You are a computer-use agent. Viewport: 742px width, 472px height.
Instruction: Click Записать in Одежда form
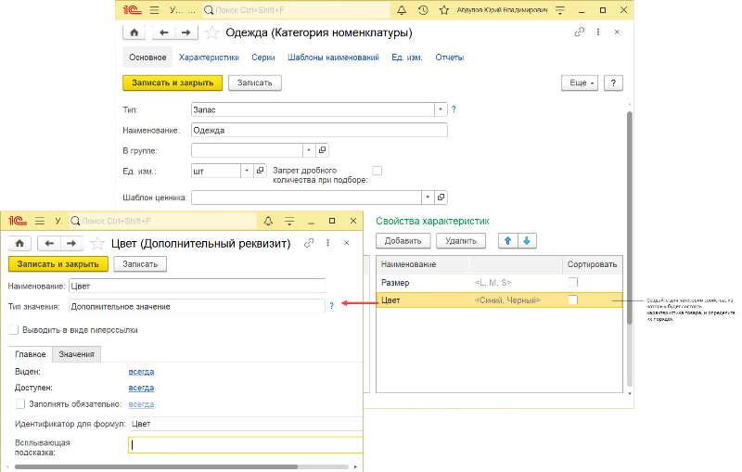click(x=254, y=83)
